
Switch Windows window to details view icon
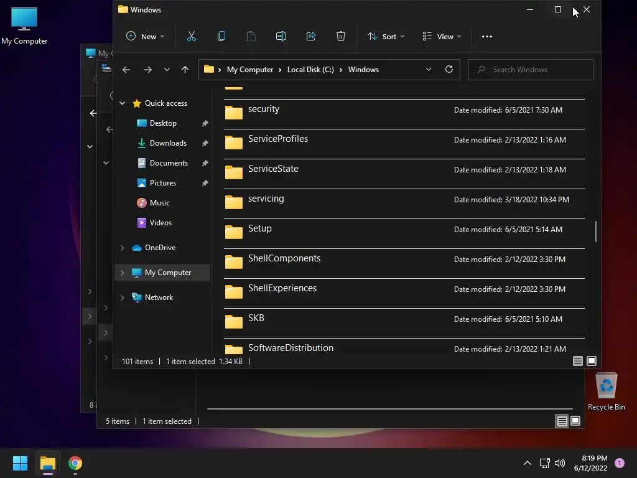click(578, 361)
